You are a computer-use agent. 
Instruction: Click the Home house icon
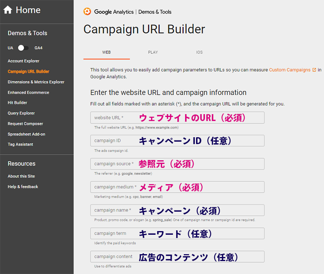tap(8, 10)
